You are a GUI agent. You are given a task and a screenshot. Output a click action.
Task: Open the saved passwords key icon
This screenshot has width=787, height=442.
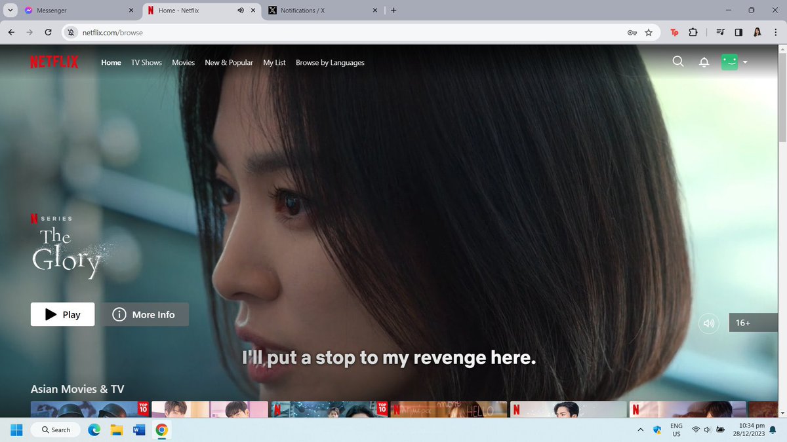(x=632, y=32)
